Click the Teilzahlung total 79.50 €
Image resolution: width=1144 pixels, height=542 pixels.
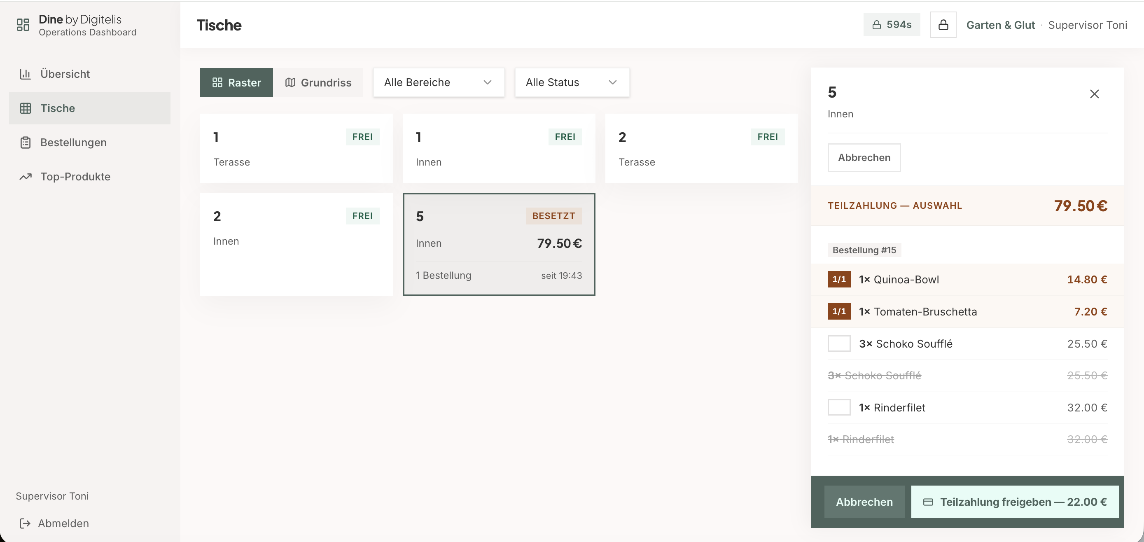click(x=1081, y=206)
